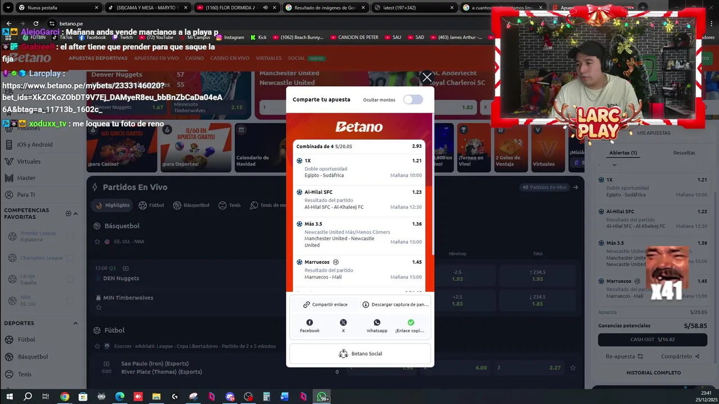Switch to Resueltas bets tab
Viewport: 719px width, 404px height.
click(x=684, y=153)
